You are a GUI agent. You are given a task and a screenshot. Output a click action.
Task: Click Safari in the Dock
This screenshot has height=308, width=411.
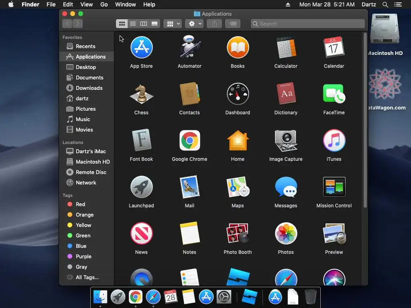153,297
